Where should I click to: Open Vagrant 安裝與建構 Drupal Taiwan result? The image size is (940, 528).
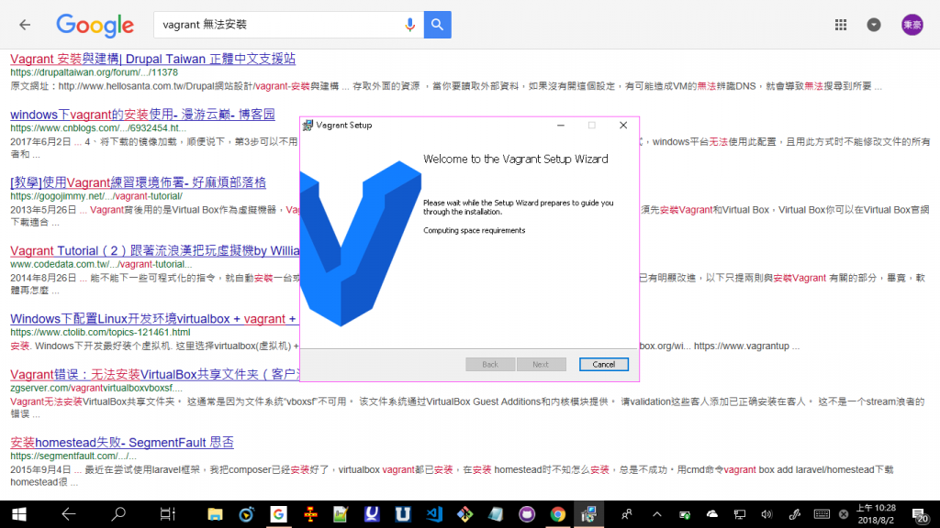pos(153,59)
